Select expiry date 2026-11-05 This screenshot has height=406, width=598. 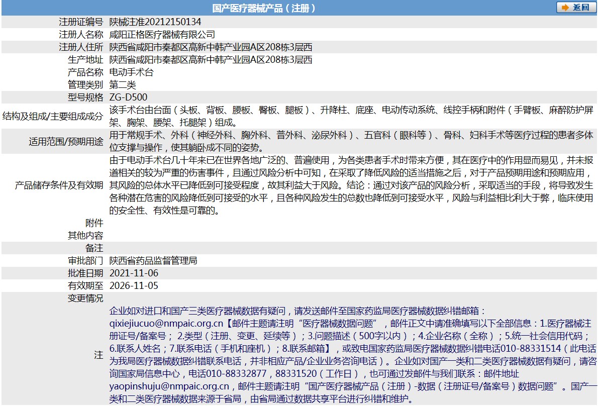coord(134,286)
